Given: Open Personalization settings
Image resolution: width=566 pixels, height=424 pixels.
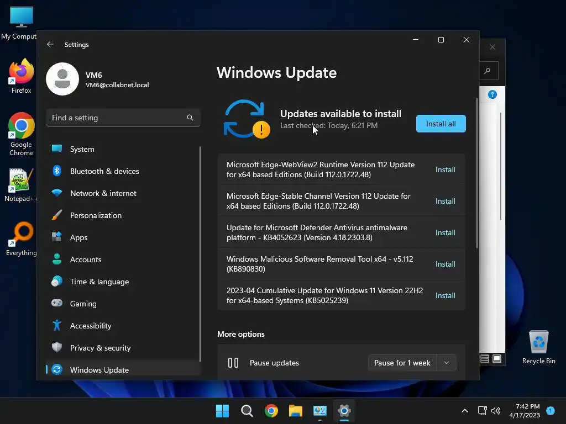Looking at the screenshot, I should click(x=123, y=215).
